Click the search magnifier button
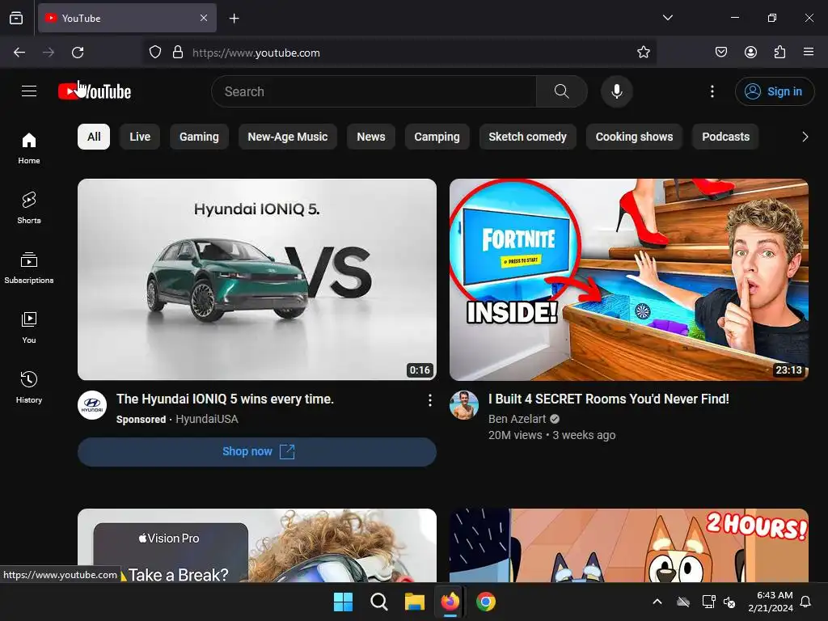This screenshot has height=621, width=828. coord(562,91)
